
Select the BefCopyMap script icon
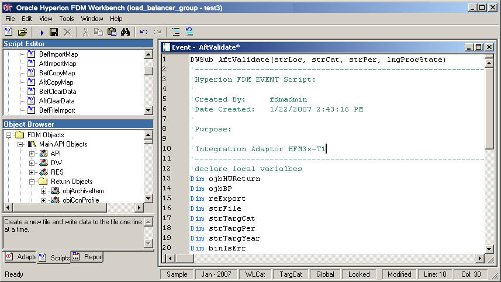(31, 72)
